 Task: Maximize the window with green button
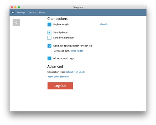point(19,7)
